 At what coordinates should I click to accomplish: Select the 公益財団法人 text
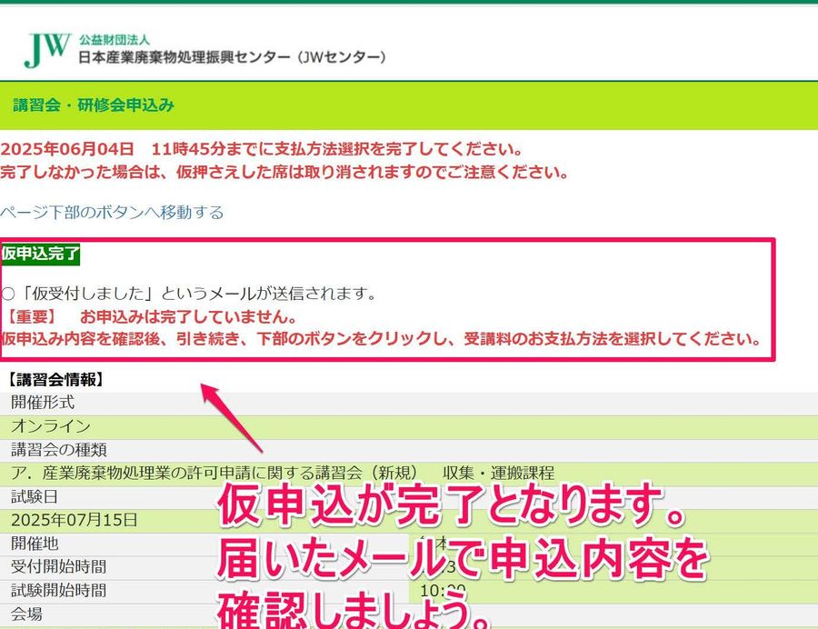point(115,40)
